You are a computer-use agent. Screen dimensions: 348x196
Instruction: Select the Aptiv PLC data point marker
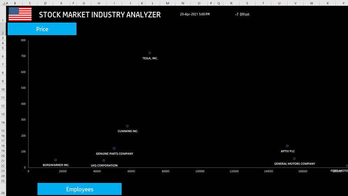coord(287,146)
